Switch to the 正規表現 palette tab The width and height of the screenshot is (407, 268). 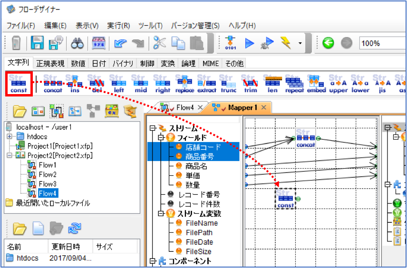point(50,64)
